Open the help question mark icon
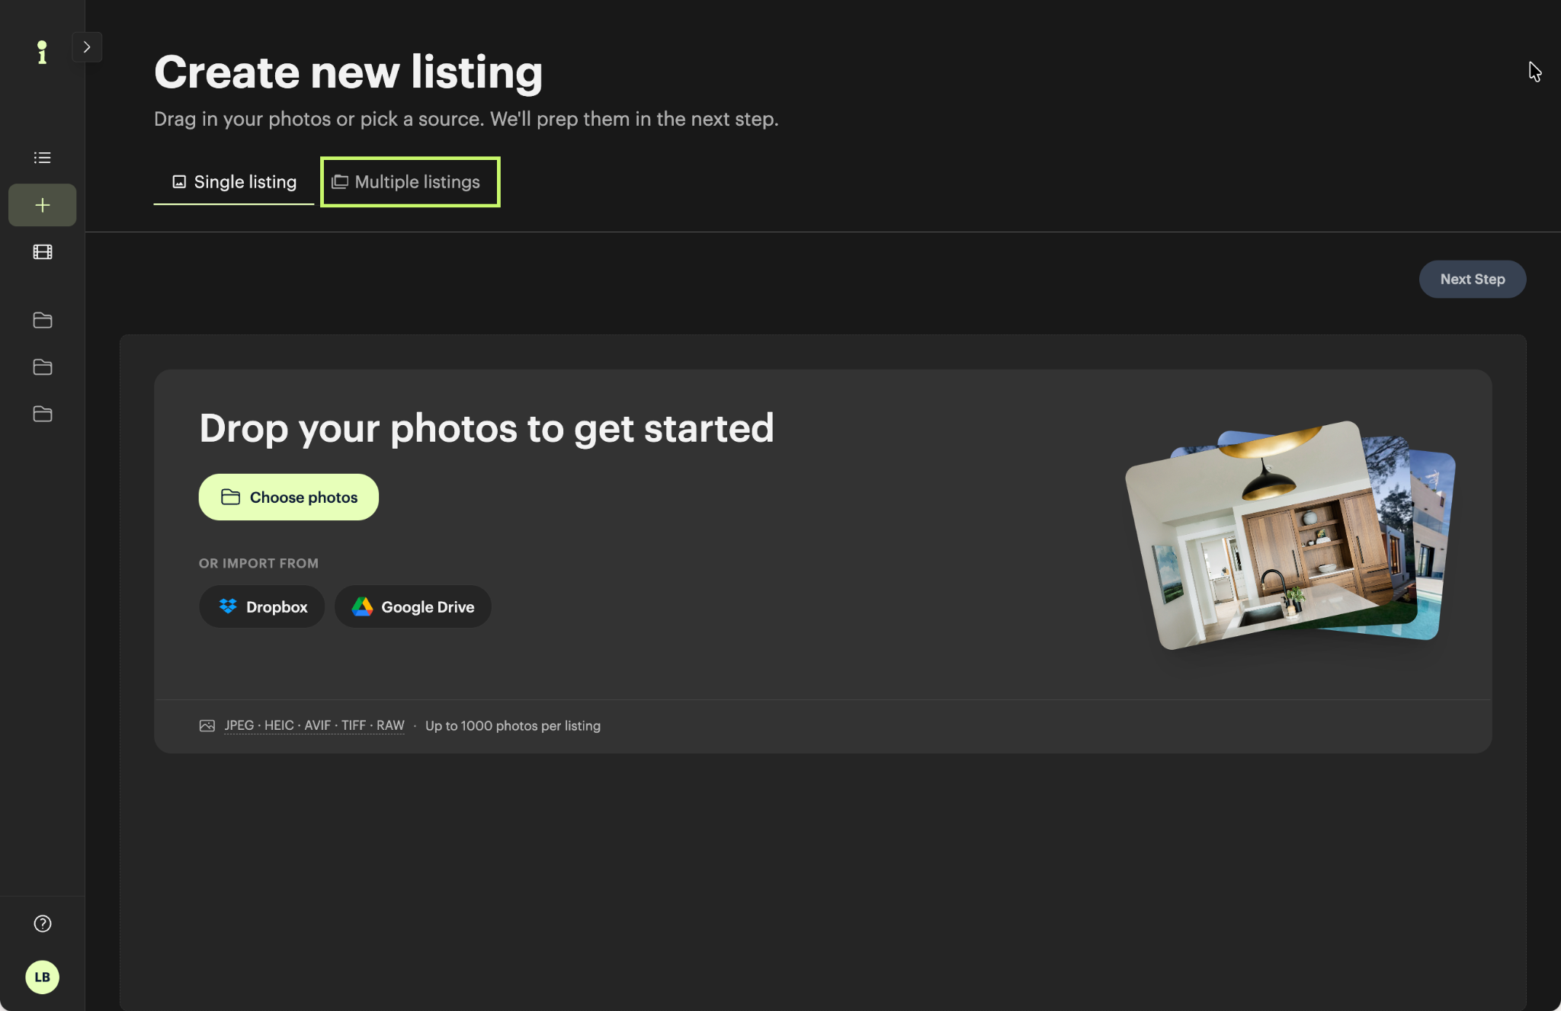Screen dimensions: 1561x1011 click(43, 923)
